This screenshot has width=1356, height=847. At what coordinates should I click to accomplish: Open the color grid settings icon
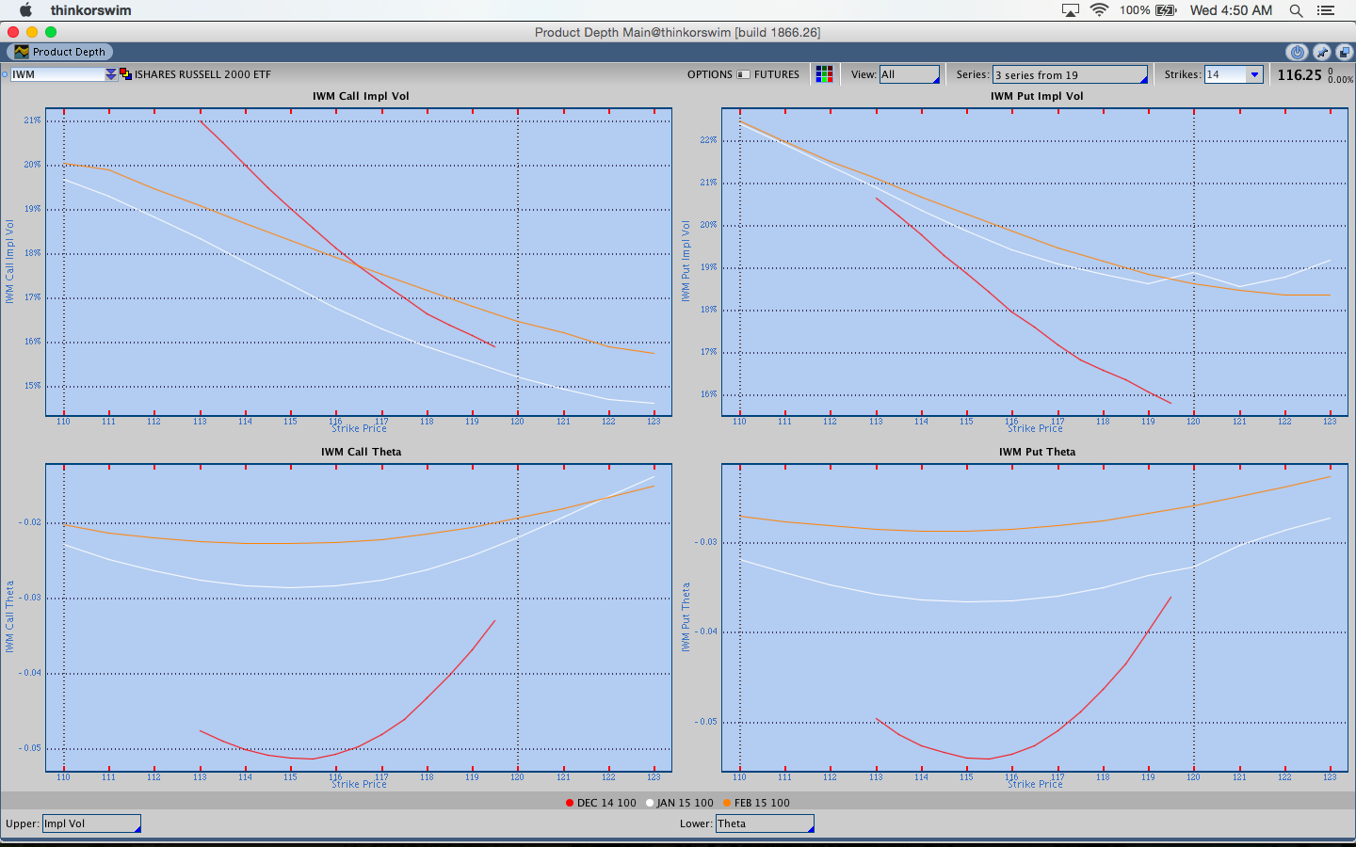coord(824,74)
